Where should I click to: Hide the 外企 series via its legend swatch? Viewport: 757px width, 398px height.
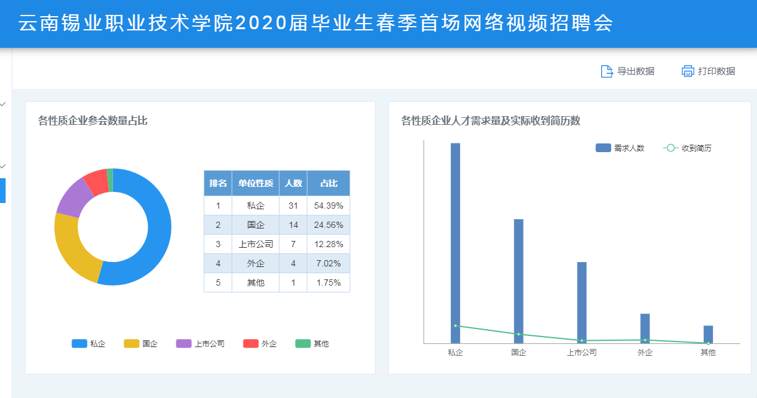coord(251,343)
